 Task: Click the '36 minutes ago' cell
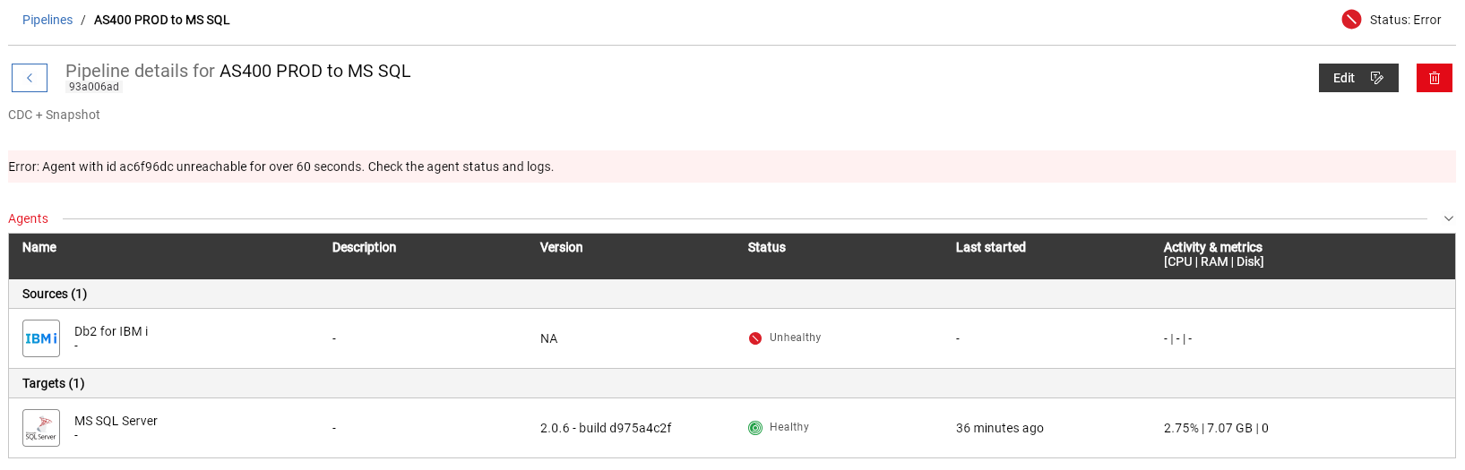tap(1000, 428)
